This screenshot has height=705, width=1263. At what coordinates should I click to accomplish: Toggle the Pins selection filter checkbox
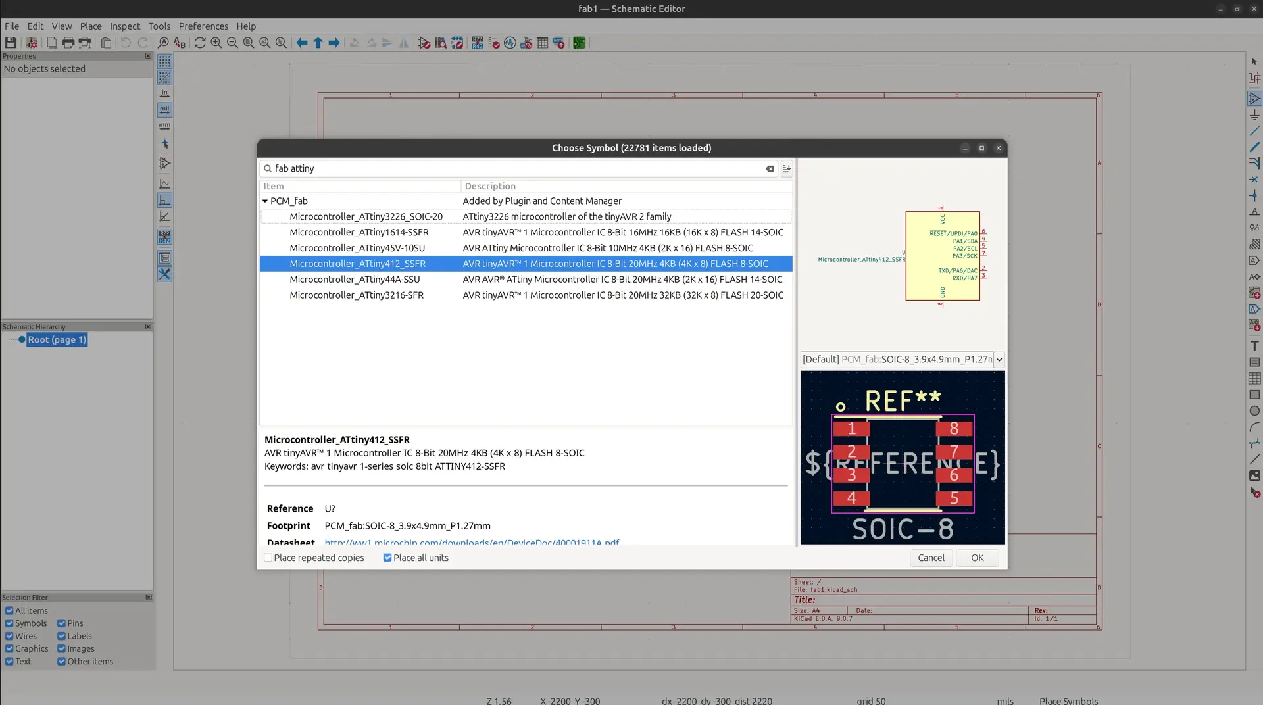pyautogui.click(x=61, y=623)
